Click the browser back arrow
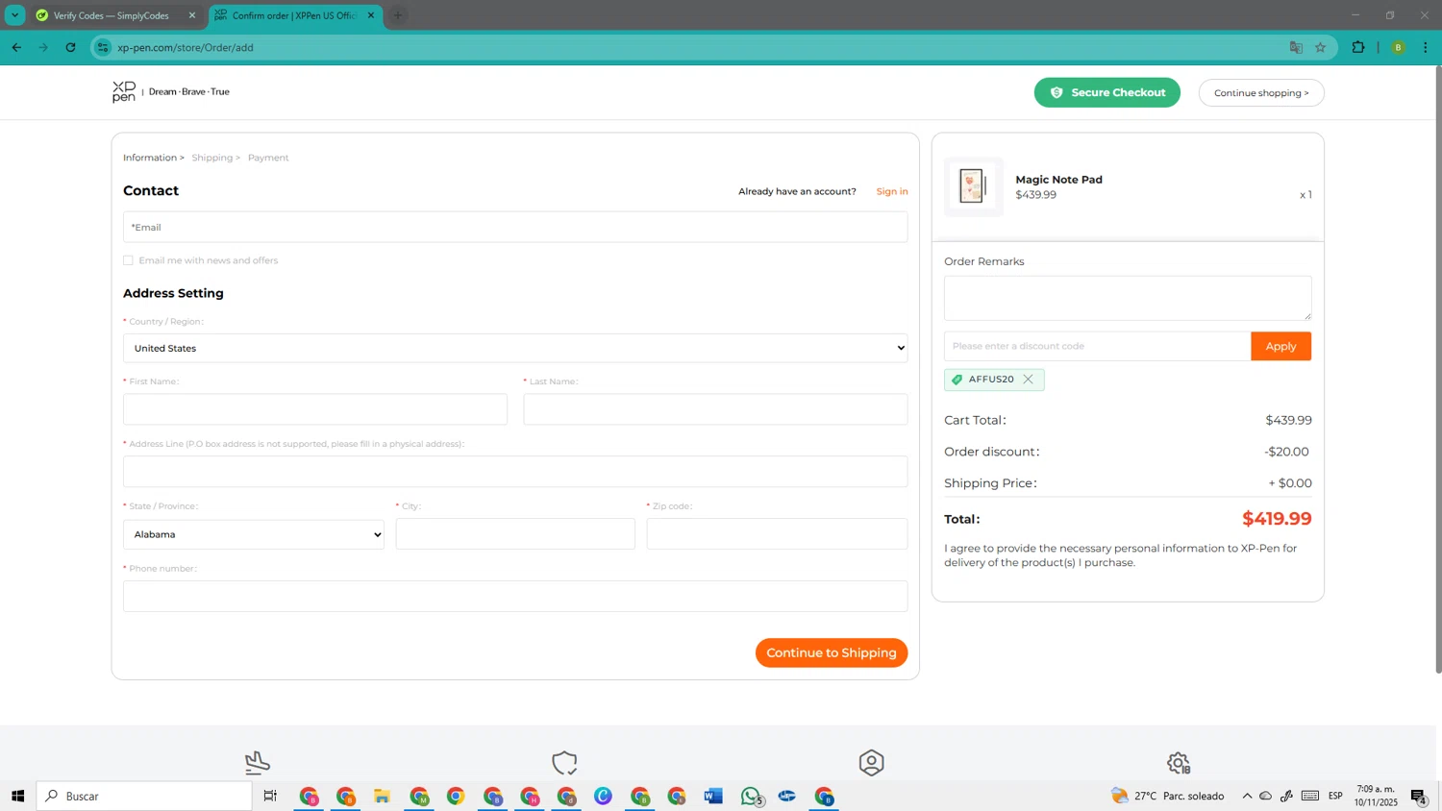The height and width of the screenshot is (811, 1442). click(x=16, y=47)
